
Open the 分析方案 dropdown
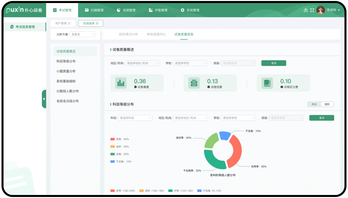[83, 34]
